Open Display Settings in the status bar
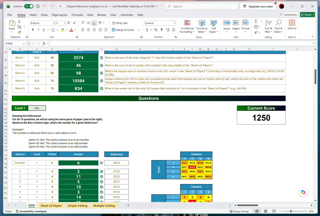This screenshot has width=320, height=216. click(x=239, y=211)
